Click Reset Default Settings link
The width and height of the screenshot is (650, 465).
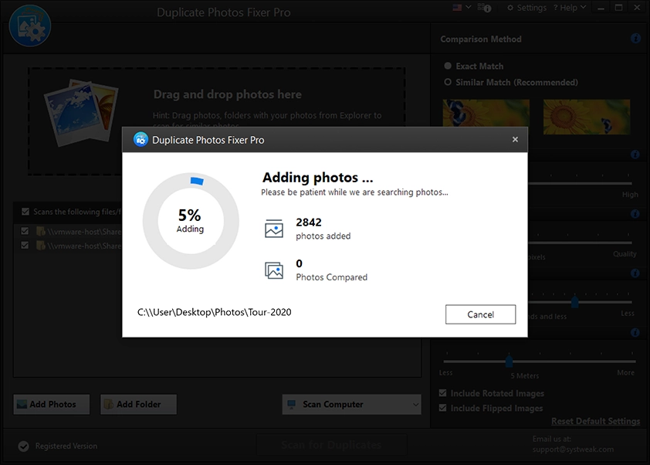[595, 421]
